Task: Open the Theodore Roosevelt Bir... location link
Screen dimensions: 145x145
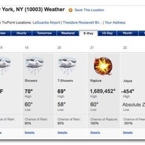Action: pyautogui.click(x=82, y=23)
